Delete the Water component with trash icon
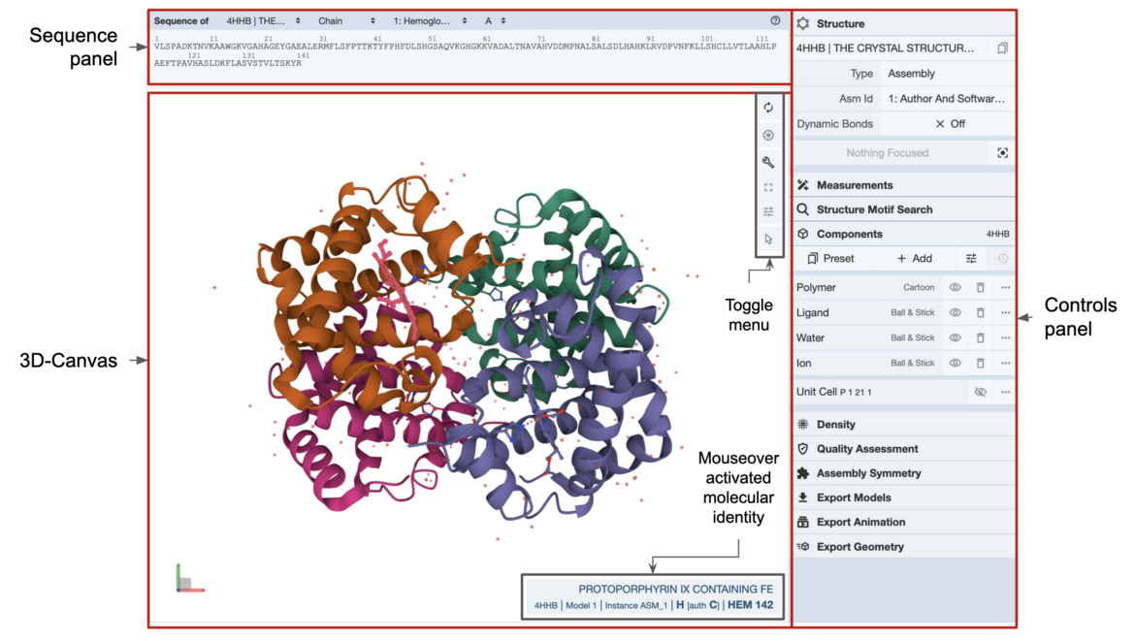Image resolution: width=1135 pixels, height=641 pixels. pos(980,338)
